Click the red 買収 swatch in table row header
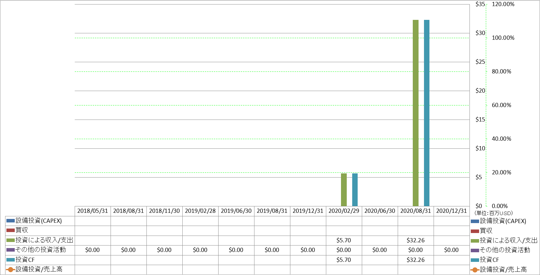The image size is (540, 275). tap(11, 230)
